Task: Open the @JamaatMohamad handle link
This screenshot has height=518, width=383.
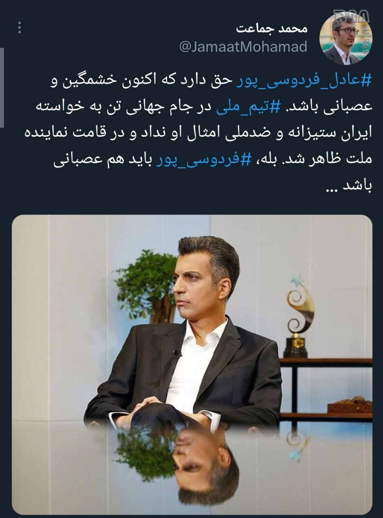Action: 243,47
